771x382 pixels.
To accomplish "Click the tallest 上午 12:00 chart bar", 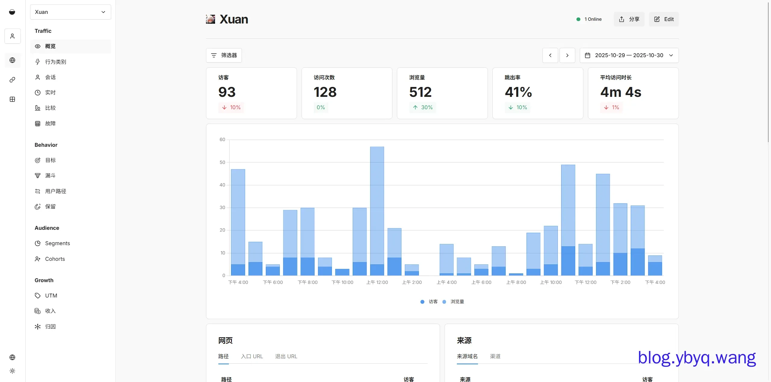I will 377,211.
